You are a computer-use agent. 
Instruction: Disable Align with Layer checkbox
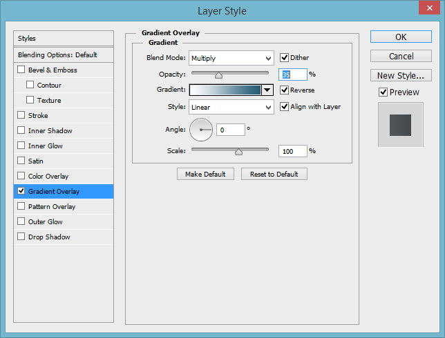[284, 106]
